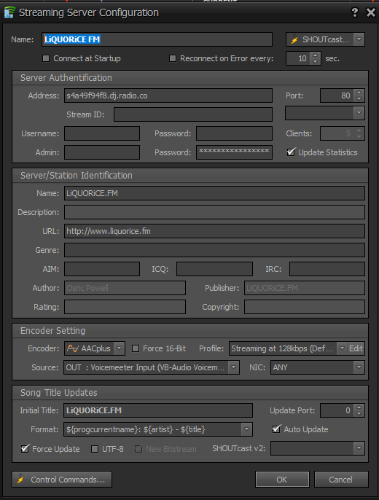Increase the Port value
379x500 pixels.
coord(359,93)
